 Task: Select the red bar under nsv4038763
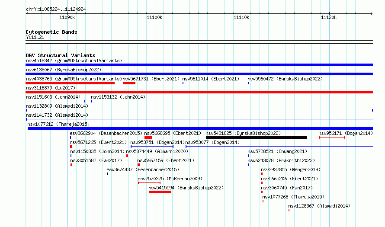(70, 83)
